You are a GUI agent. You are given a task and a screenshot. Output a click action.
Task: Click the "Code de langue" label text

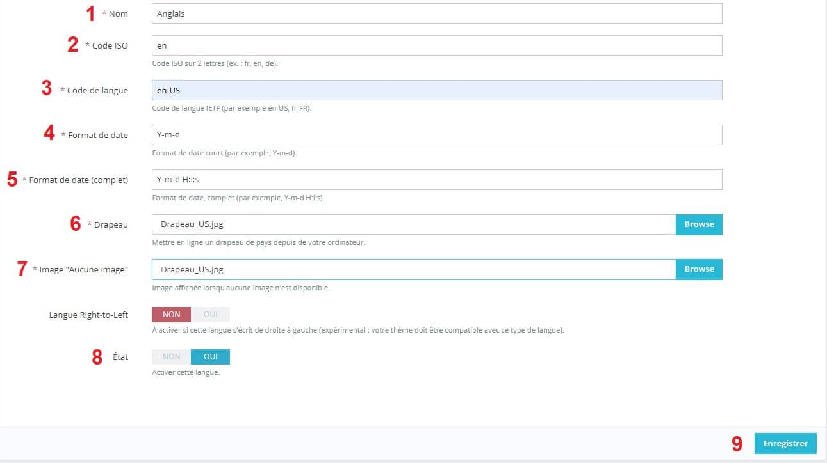[97, 91]
